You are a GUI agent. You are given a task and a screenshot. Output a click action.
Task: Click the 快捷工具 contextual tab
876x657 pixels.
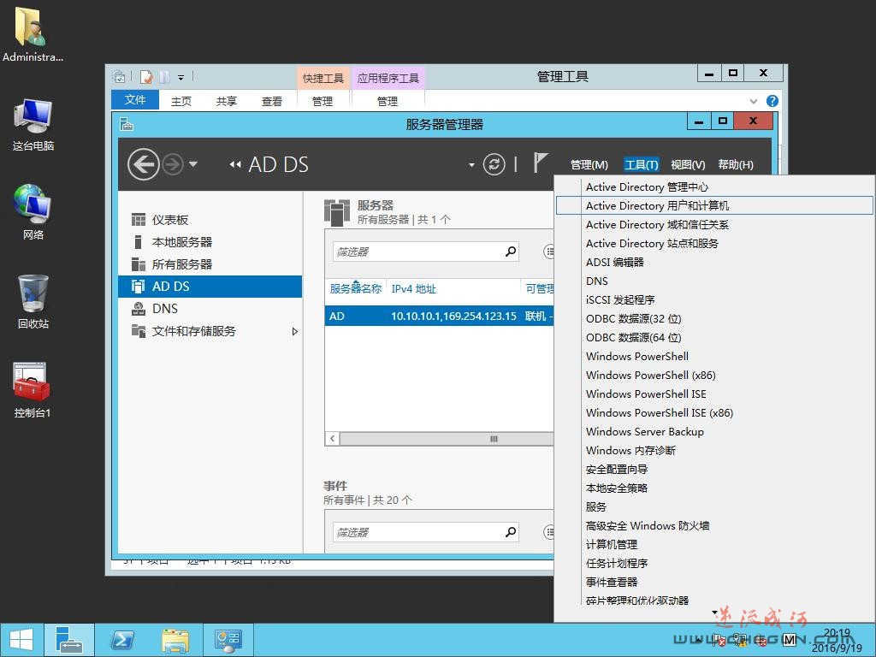[323, 78]
